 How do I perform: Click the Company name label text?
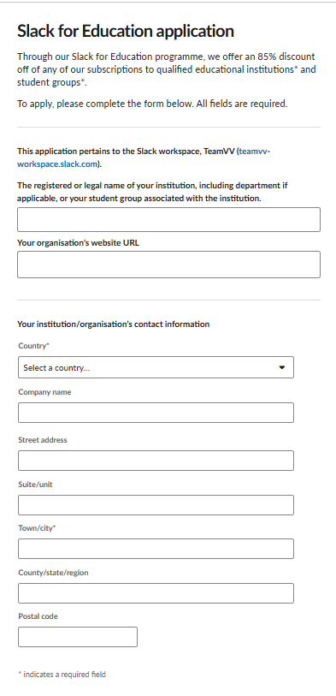point(44,392)
